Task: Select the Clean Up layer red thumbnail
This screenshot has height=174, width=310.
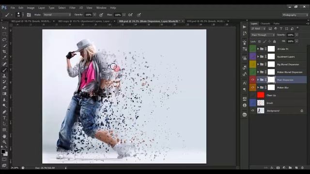Action: [261, 95]
